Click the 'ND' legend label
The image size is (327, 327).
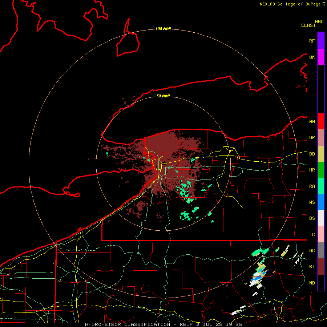(312, 283)
